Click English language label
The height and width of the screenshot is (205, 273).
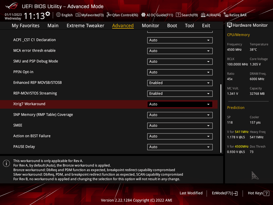[x=67, y=15]
